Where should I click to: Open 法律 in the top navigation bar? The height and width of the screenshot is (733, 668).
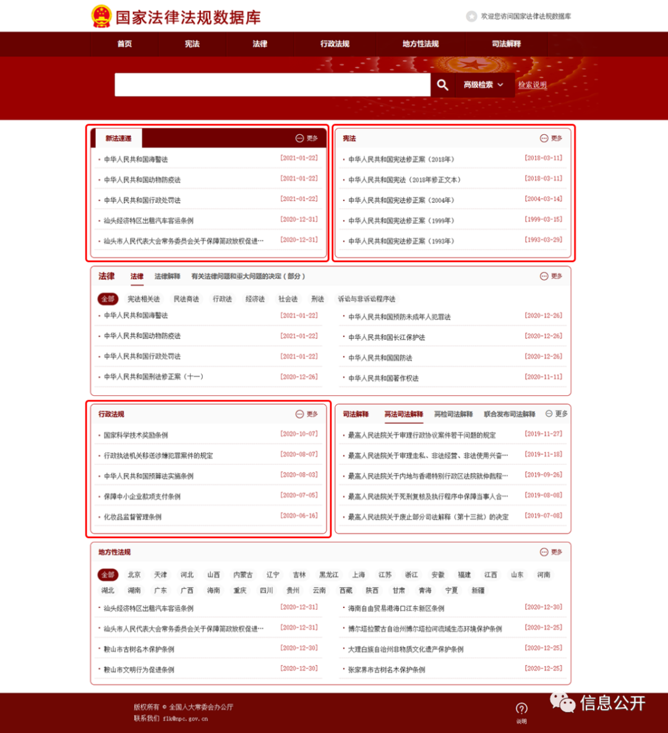click(260, 44)
